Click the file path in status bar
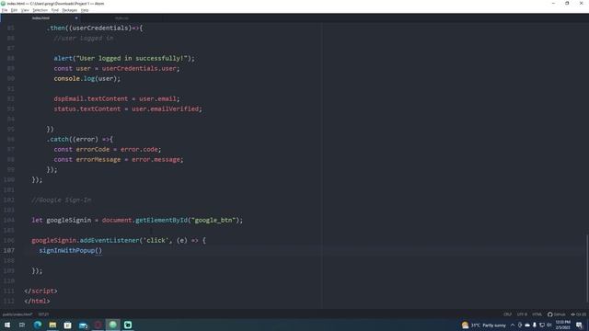Screen dimensions: 589x331 click(x=17, y=314)
